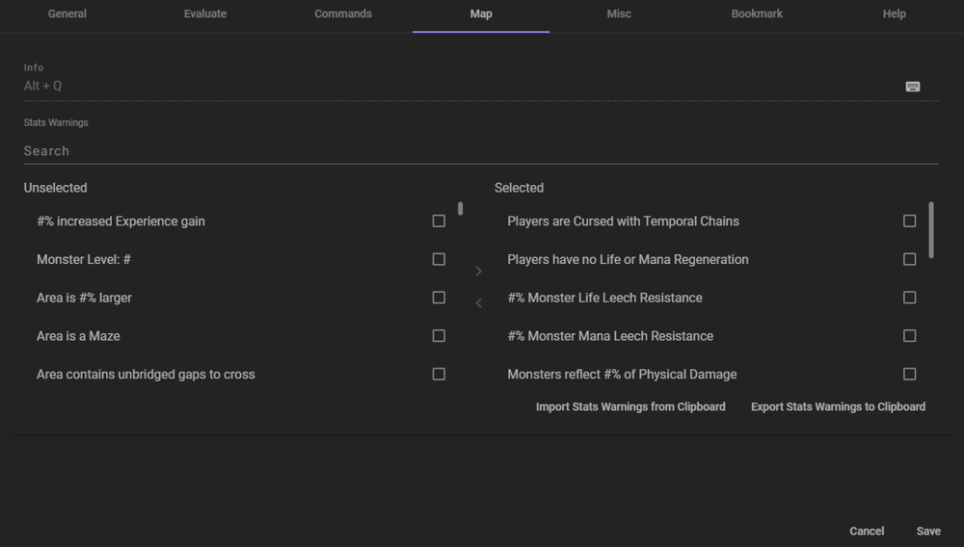
Task: Select '#% Monster Mana Leech Resistance' checkbox
Action: pos(909,336)
